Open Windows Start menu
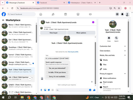Viewport: 133px width, 100px height. [x=3, y=97]
